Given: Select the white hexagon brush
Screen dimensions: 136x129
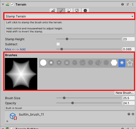Looking at the screenshot, I should 114,62.
